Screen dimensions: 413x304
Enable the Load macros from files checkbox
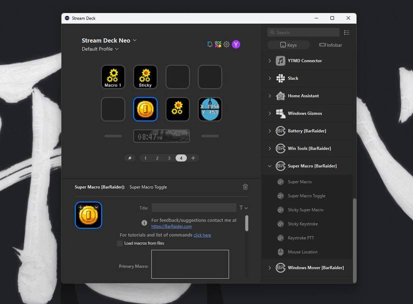pos(120,243)
